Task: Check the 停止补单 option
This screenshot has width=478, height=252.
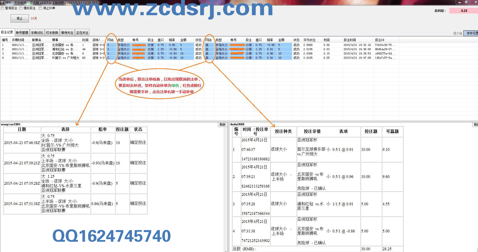Action: click(x=40, y=8)
